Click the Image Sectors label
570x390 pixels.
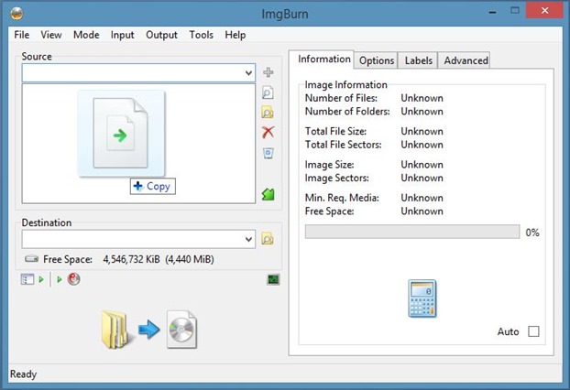tap(336, 178)
